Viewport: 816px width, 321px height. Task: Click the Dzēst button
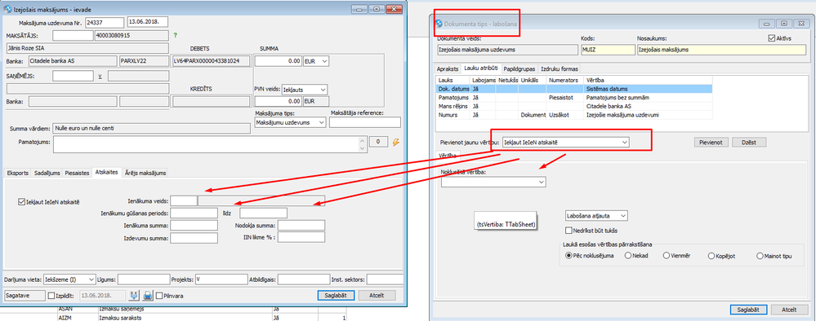(749, 142)
